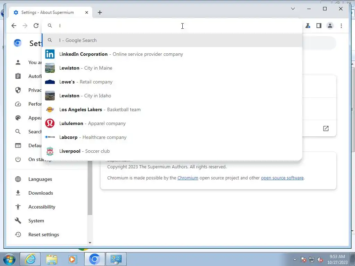This screenshot has height=266, width=355.
Task: Click the Lakers logo icon
Action: (x=50, y=109)
